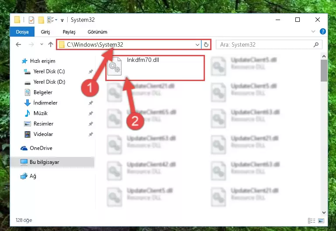Open Belgeler folder in sidebar
Image resolution: width=336 pixels, height=231 pixels.
pyautogui.click(x=43, y=92)
